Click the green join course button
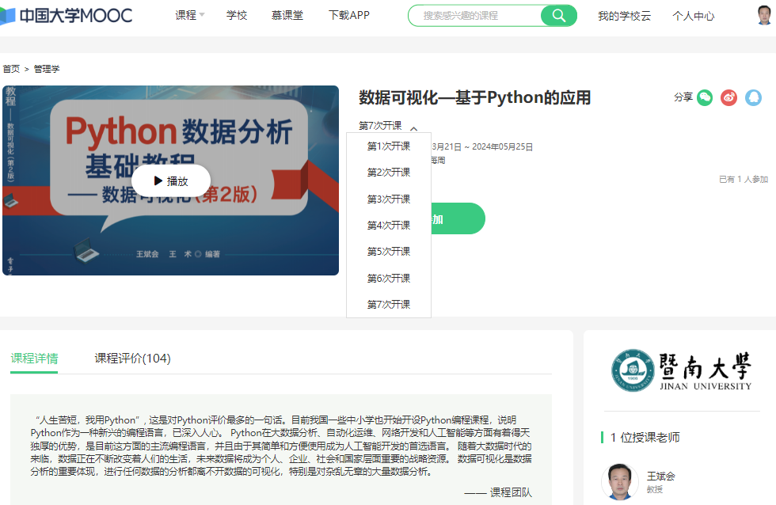Screen dimensions: 776x505 tap(458, 218)
